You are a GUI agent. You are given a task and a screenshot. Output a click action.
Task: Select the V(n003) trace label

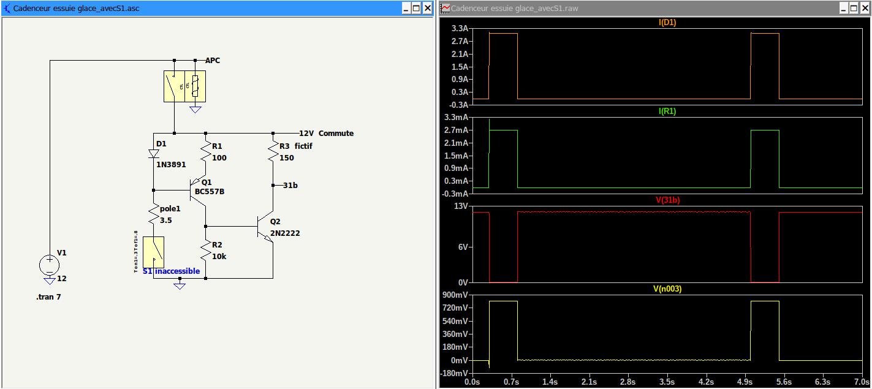coord(667,289)
